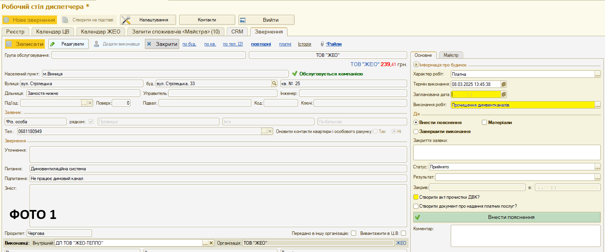Check Створити документ про надання платних послуг
This screenshot has height=252, width=605.
(x=416, y=206)
